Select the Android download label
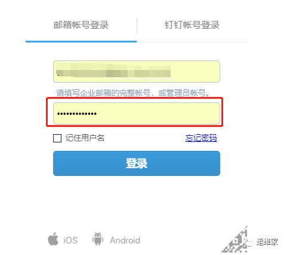 coord(125,240)
